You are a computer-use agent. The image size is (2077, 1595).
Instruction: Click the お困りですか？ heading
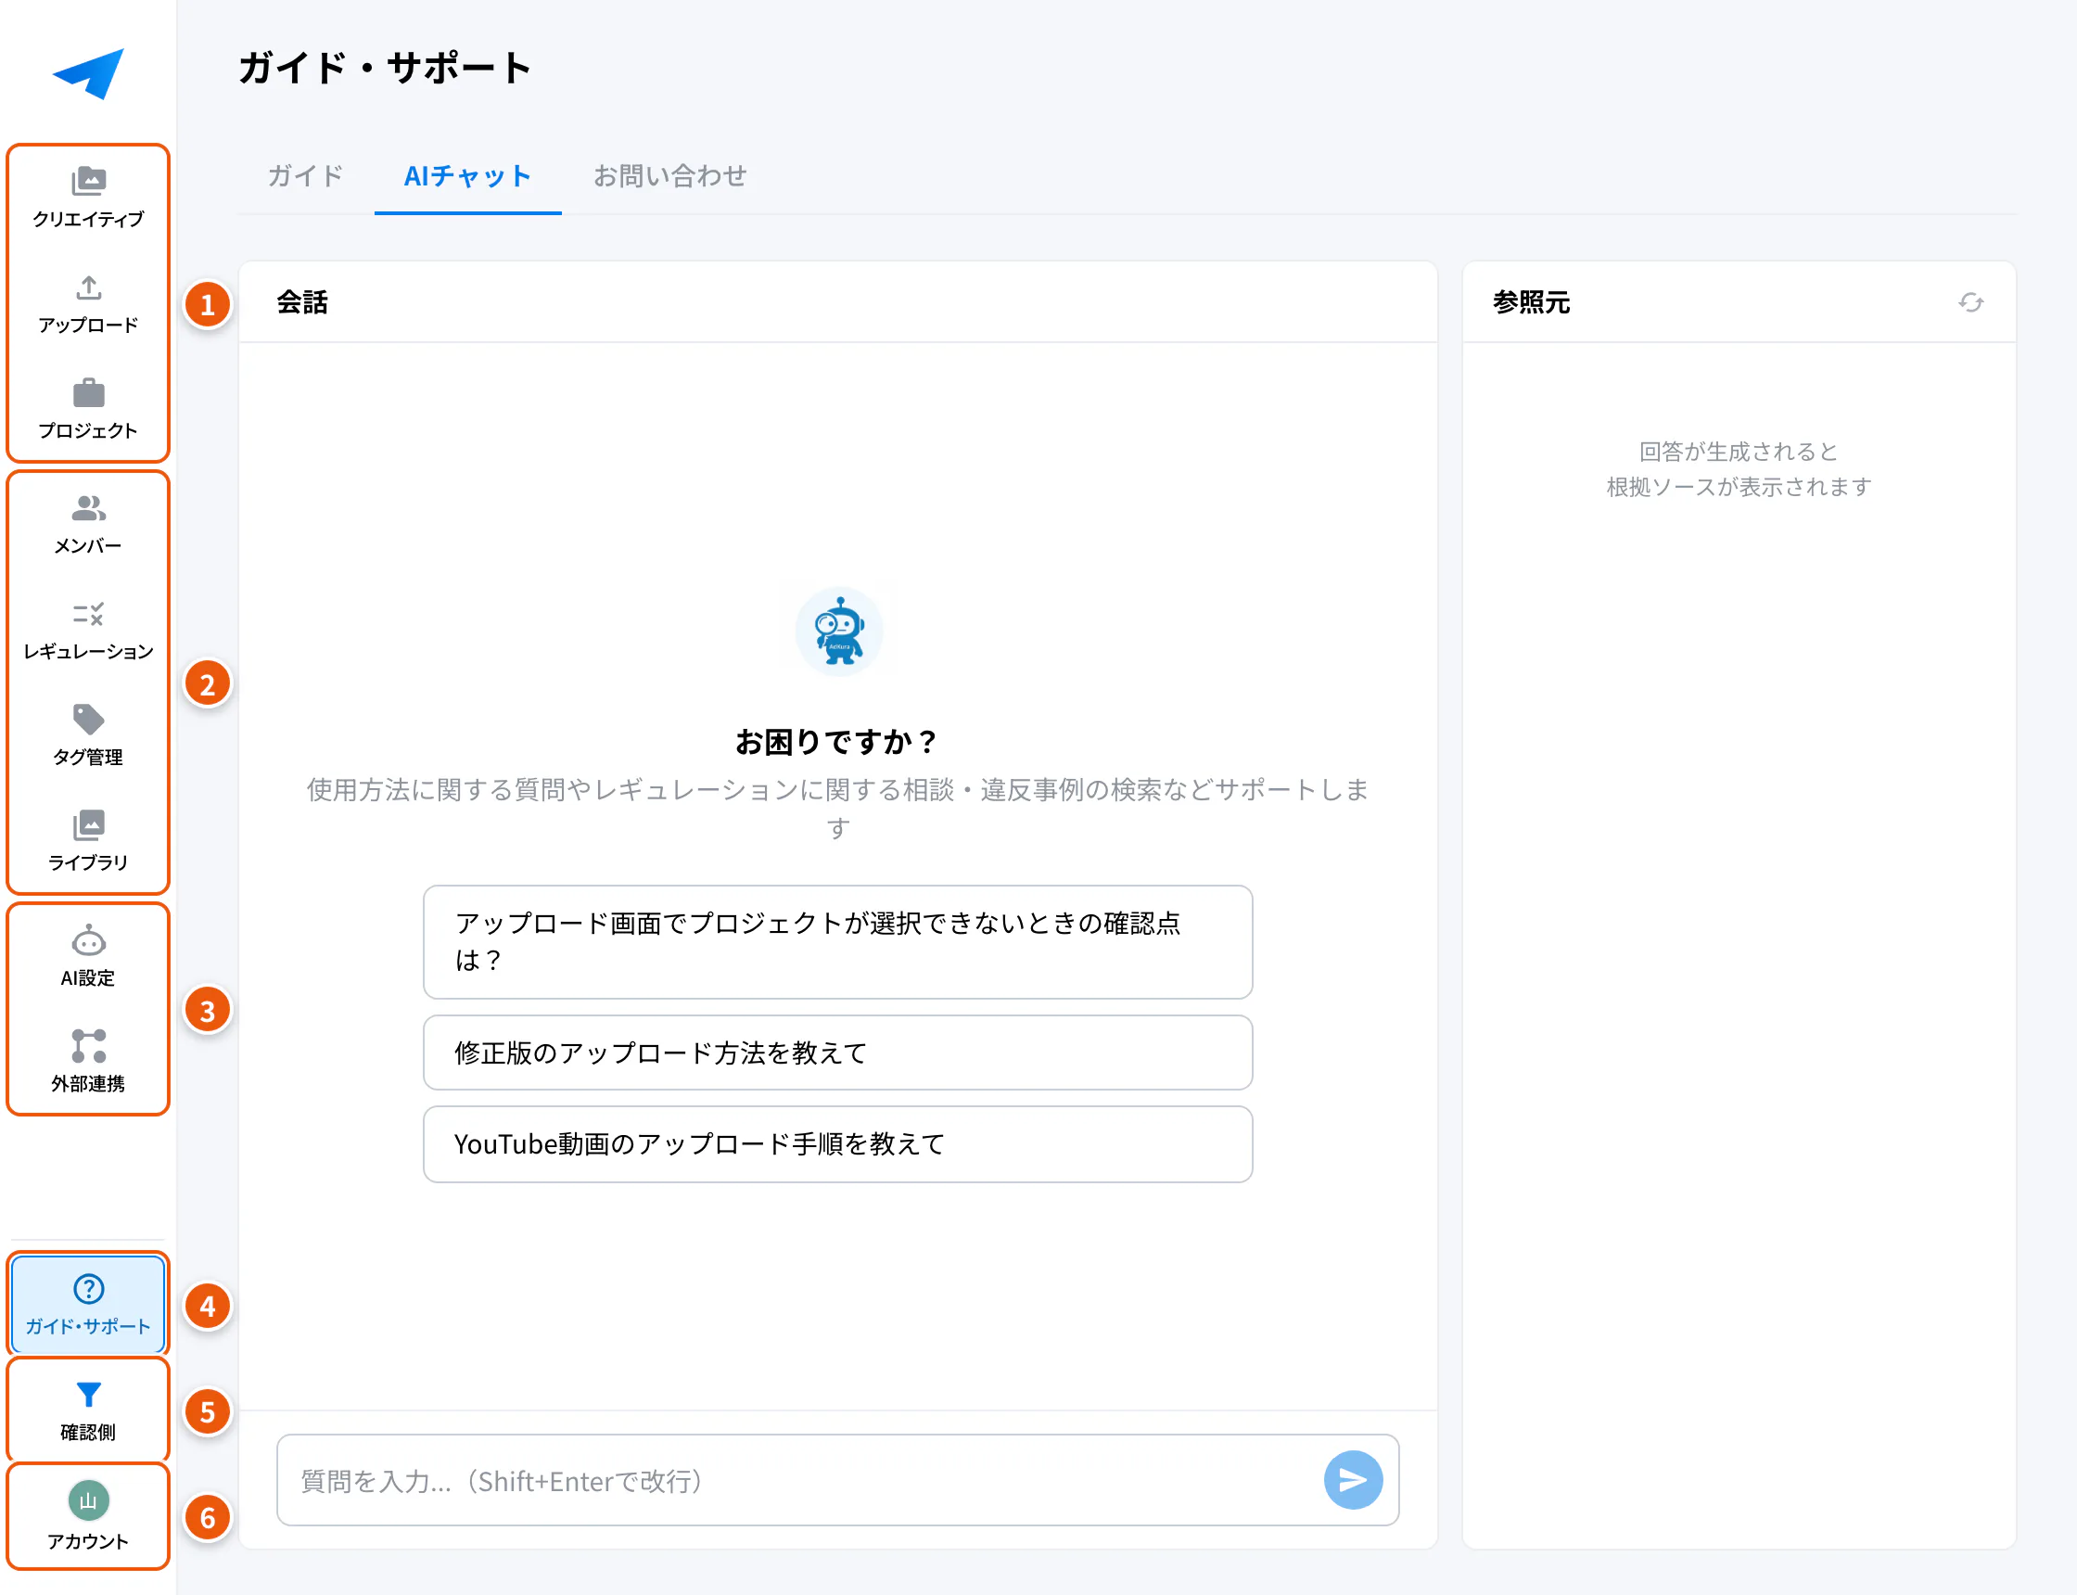(838, 742)
